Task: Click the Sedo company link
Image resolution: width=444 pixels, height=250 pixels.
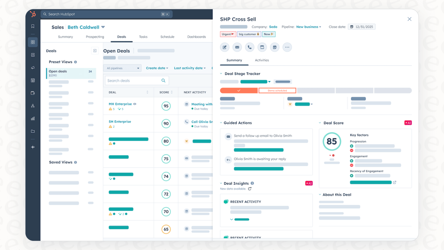Action: coord(273,27)
